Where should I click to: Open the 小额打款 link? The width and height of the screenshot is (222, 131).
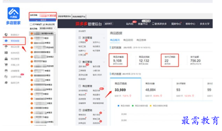click(96, 70)
